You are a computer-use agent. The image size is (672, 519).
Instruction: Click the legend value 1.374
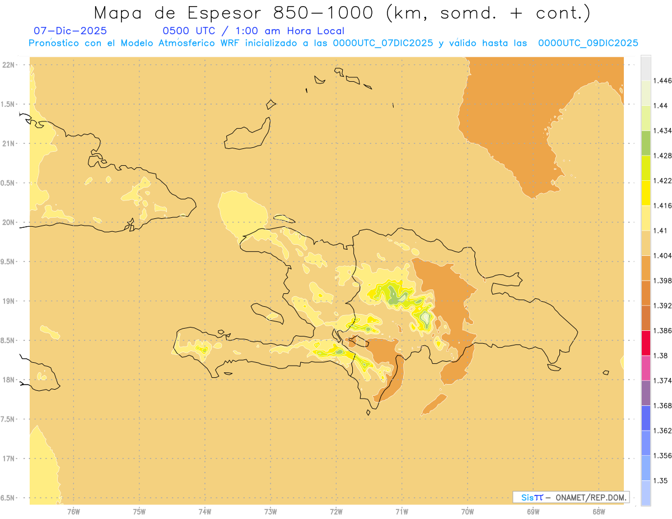[x=662, y=380]
